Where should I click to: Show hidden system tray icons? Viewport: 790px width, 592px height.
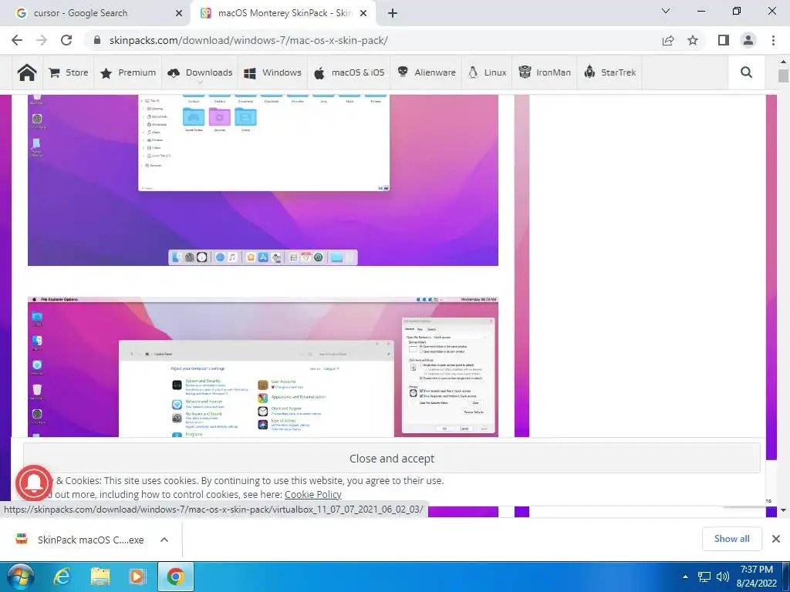pos(685,577)
